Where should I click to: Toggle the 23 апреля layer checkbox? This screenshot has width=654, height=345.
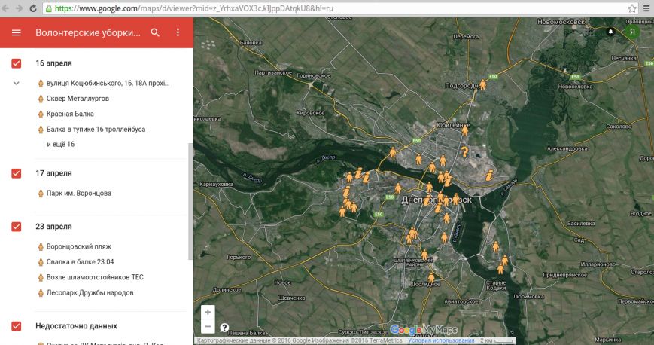click(x=17, y=227)
